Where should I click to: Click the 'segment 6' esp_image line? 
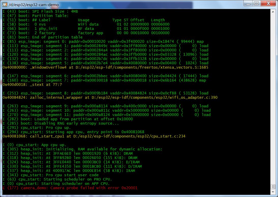coord(105,76)
